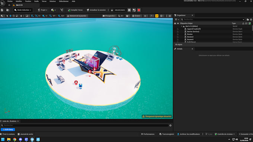253x142 pixels.
Task: Stop the game with the red square
Action: coord(139,10)
